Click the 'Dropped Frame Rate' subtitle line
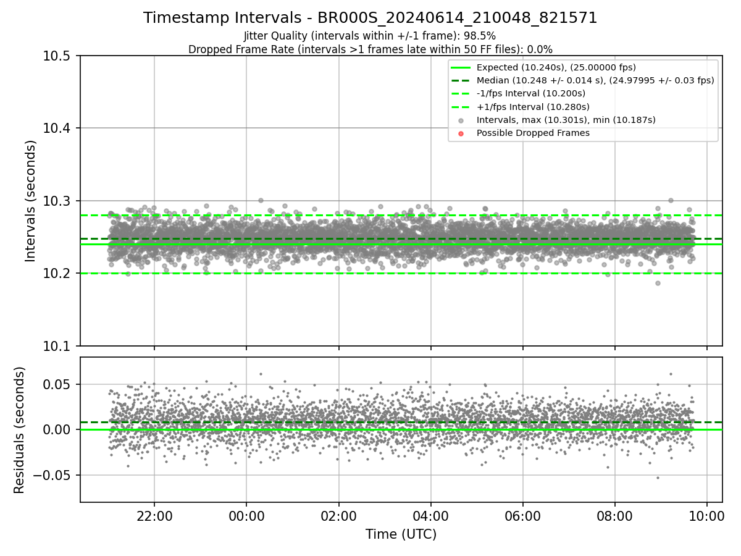This screenshot has width=741, height=556. point(371,49)
